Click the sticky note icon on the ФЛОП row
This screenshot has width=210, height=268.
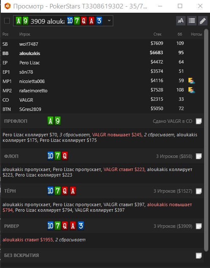(199, 156)
